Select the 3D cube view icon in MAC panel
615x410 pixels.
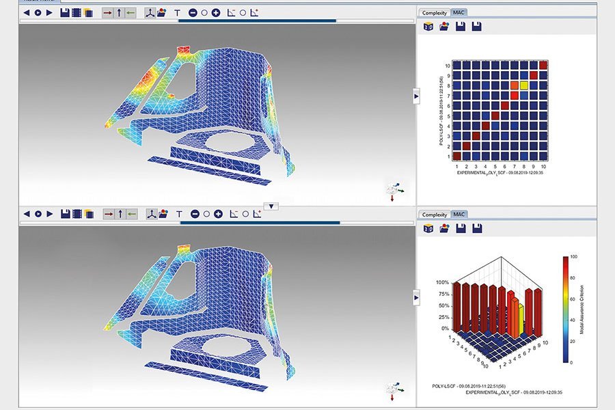[x=428, y=26]
